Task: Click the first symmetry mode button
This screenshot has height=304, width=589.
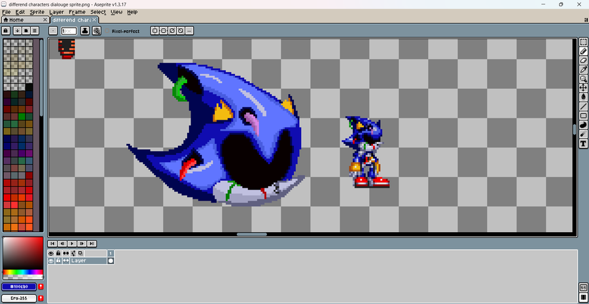Action: point(154,31)
